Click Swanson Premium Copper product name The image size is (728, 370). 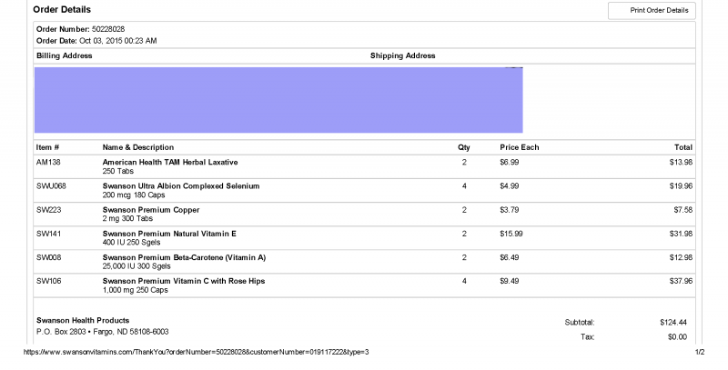[x=151, y=210]
